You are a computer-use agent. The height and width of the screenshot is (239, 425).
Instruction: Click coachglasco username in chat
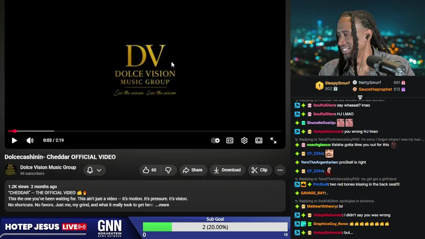pos(319,145)
